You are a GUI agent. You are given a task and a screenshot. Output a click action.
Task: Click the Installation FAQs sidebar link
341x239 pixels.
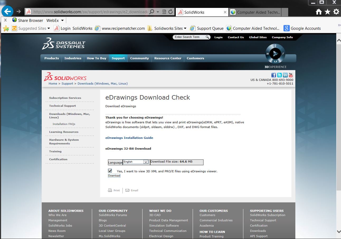(64, 124)
